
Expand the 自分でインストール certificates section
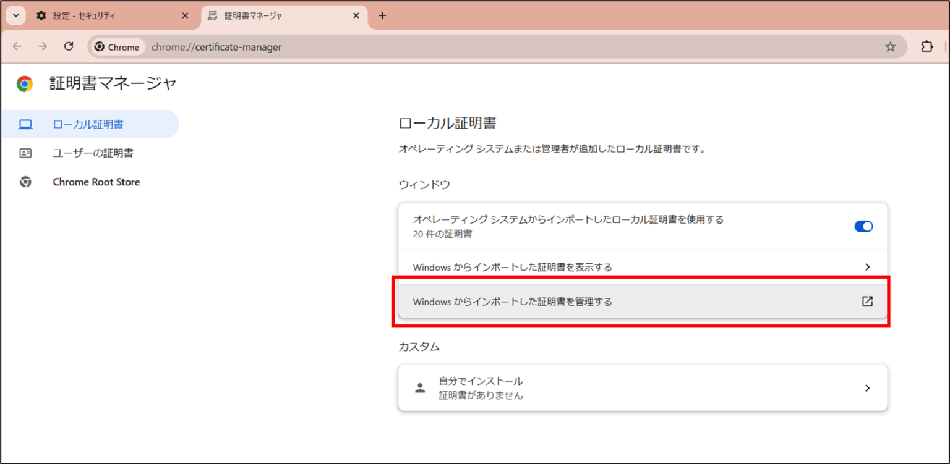pyautogui.click(x=643, y=387)
